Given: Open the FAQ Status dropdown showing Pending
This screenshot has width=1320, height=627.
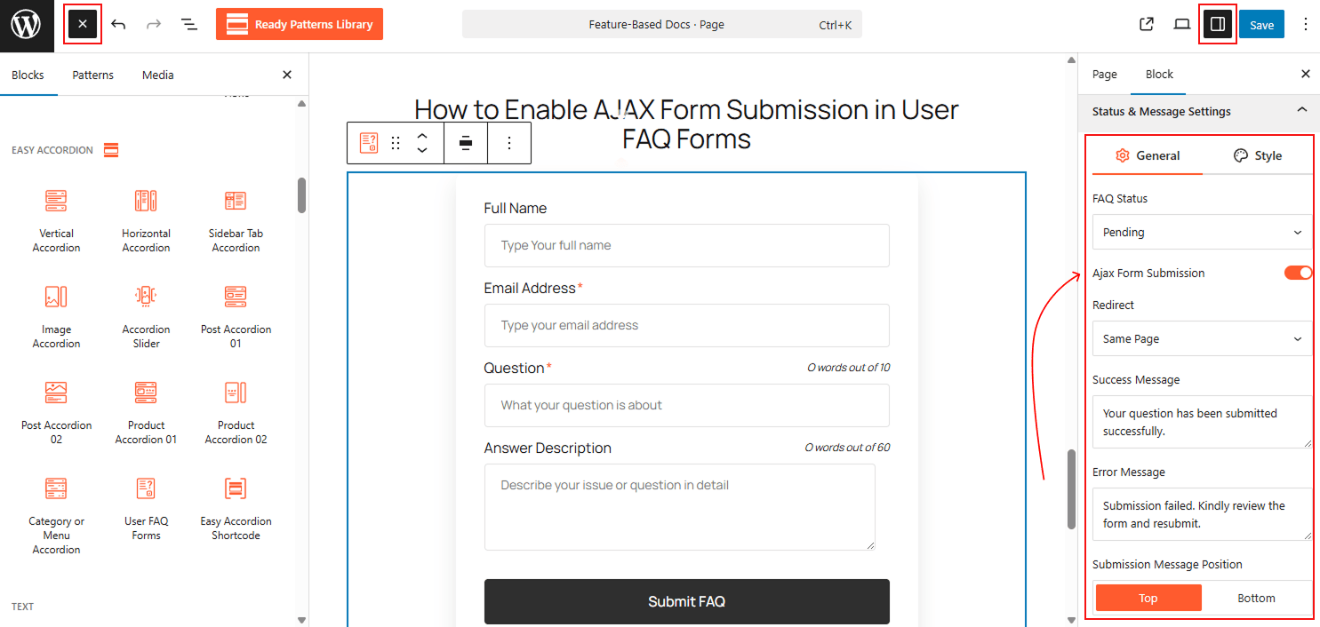Looking at the screenshot, I should pos(1201,232).
